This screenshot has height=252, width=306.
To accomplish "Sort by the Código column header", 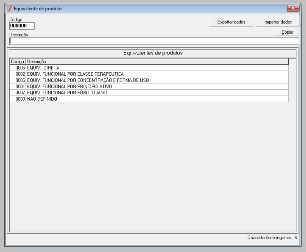I will [x=17, y=62].
